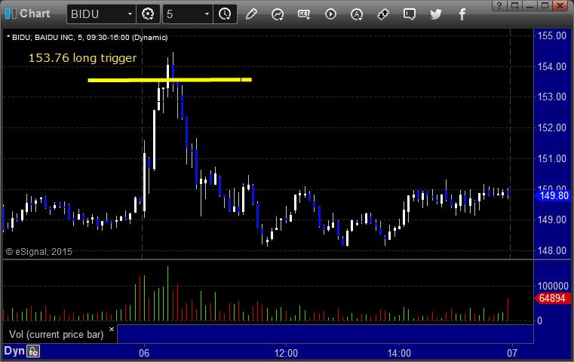Click the trade arrows toolbar icon

coord(383,14)
